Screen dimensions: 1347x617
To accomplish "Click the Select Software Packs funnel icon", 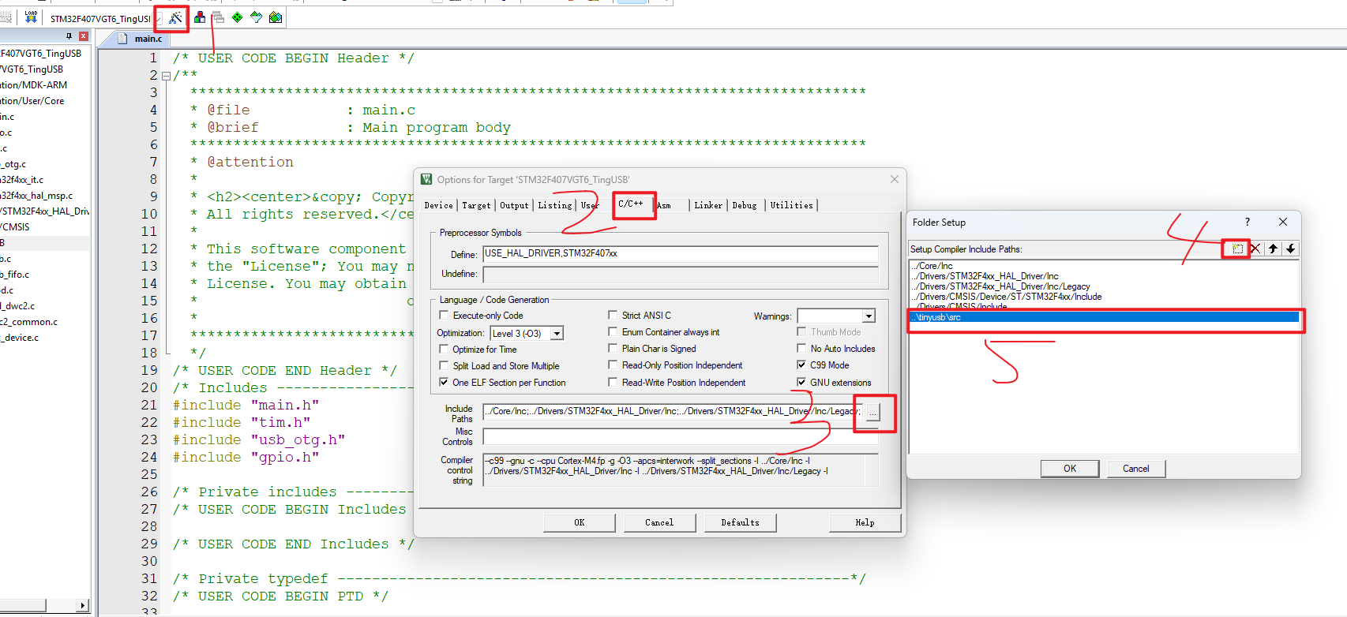I will [256, 17].
